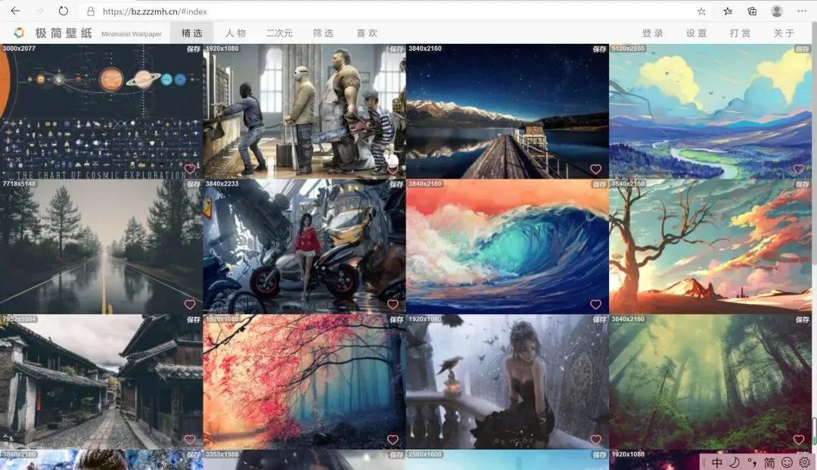
Task: Open the heist characters wallpaper thumbnail
Action: click(x=304, y=111)
